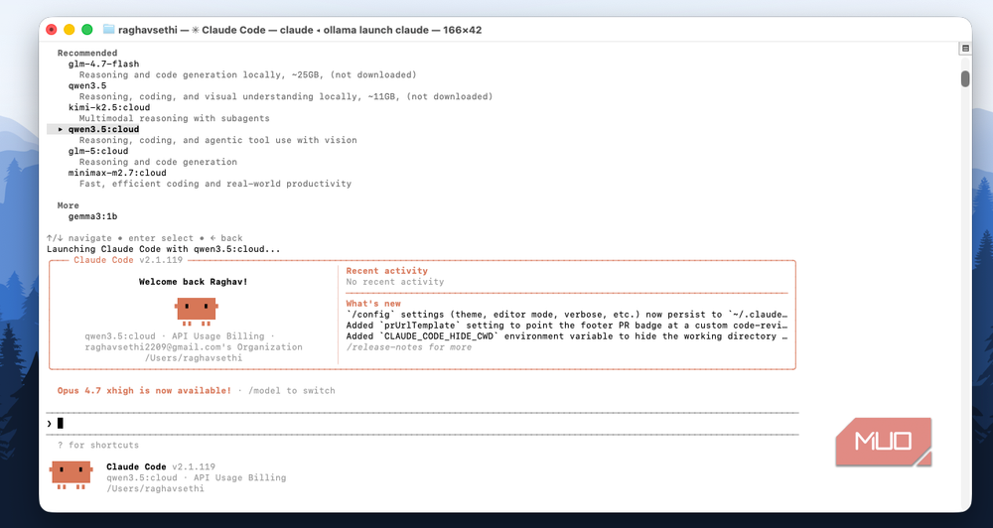Select the glm-5:cloud model row
Image resolution: width=993 pixels, height=528 pixels.
[x=98, y=151]
